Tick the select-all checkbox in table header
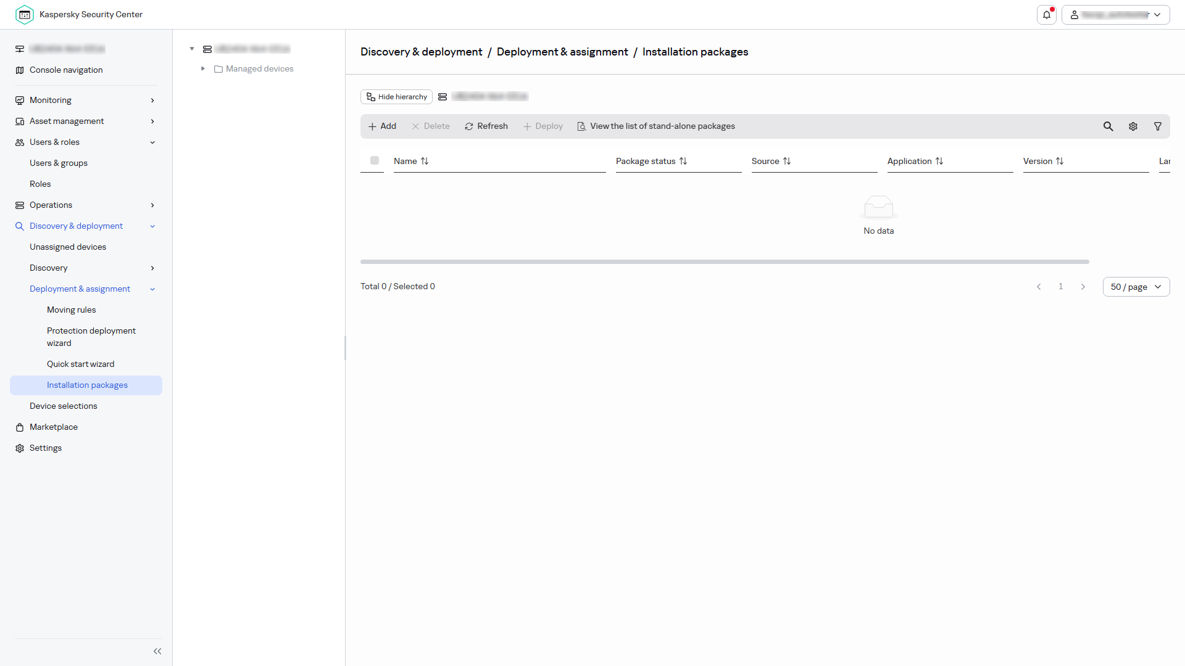Viewport: 1185px width, 666px height. click(x=375, y=160)
